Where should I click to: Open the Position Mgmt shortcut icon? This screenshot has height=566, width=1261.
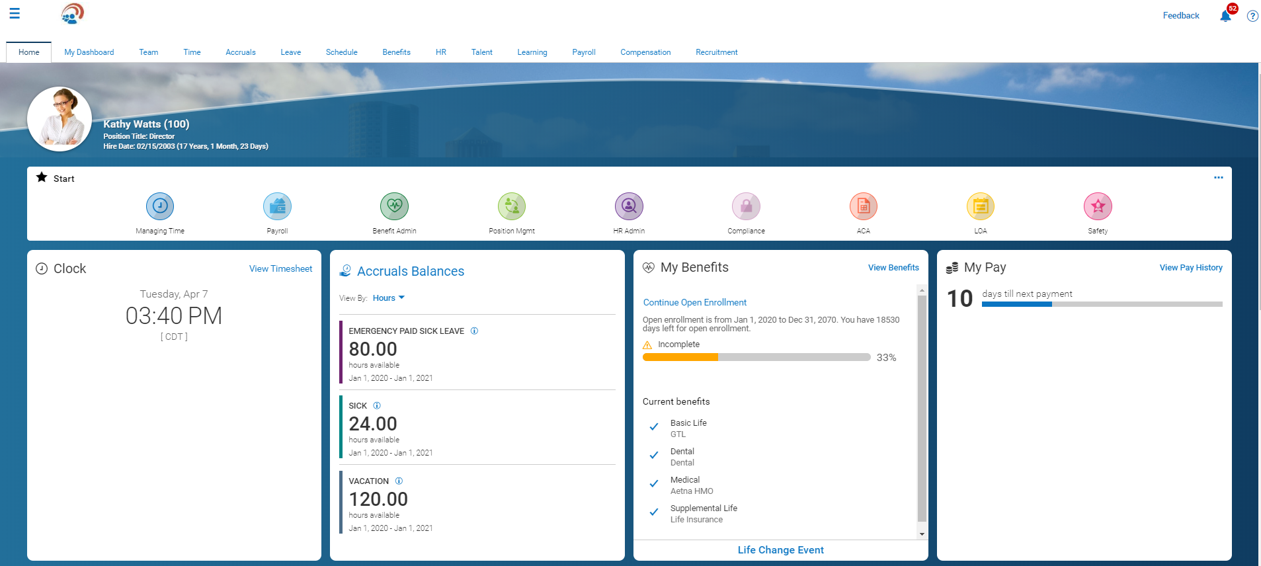(x=512, y=206)
